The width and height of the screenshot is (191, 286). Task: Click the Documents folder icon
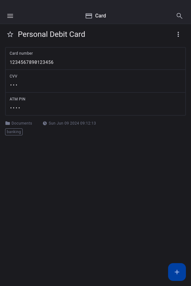pyautogui.click(x=8, y=123)
